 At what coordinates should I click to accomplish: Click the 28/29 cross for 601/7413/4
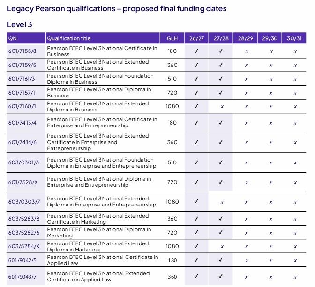coord(246,123)
